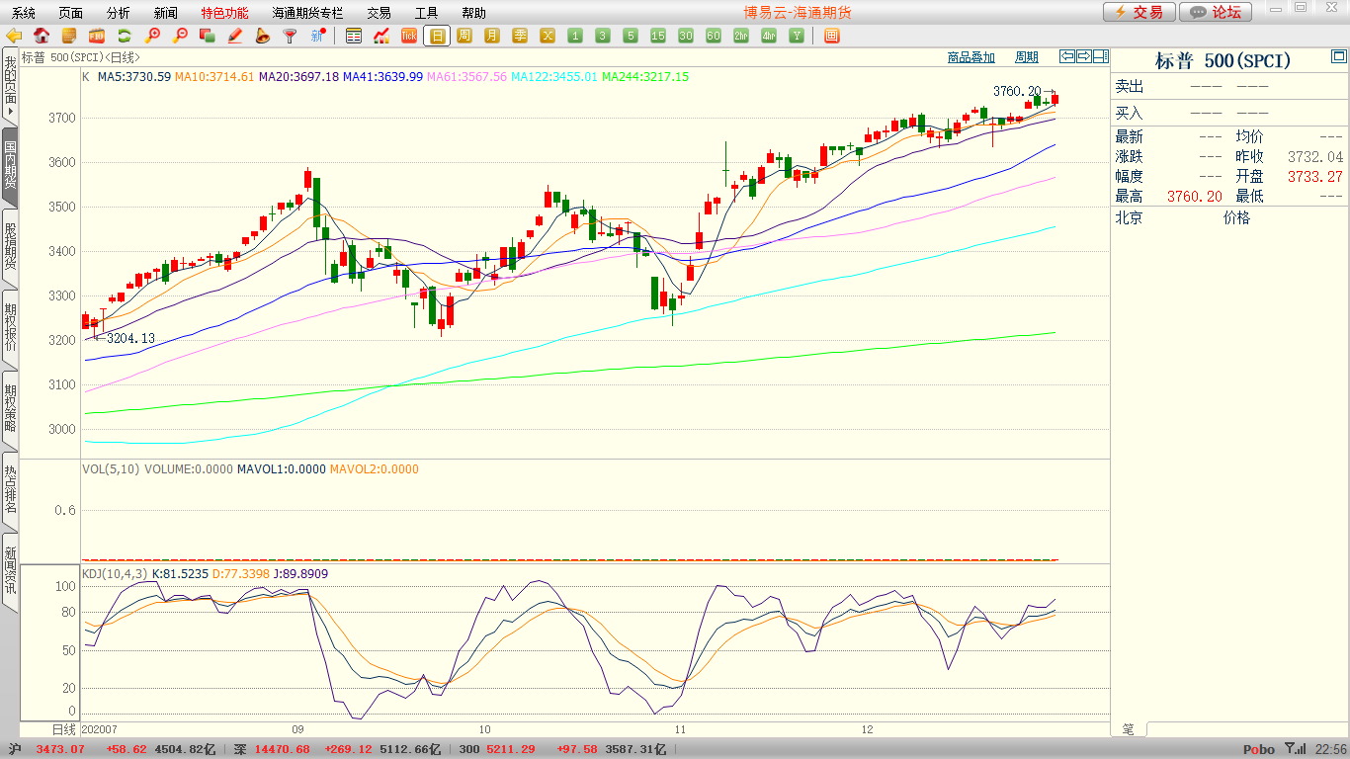The height and width of the screenshot is (759, 1350).
Task: Select monthly 月 period button
Action: pyautogui.click(x=492, y=36)
